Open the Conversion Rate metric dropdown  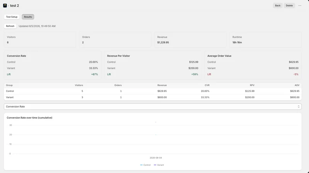click(153, 106)
